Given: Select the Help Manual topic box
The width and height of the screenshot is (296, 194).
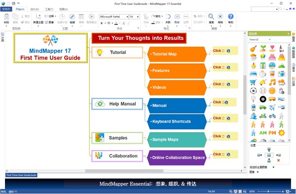Looking at the screenshot, I should [x=117, y=104].
